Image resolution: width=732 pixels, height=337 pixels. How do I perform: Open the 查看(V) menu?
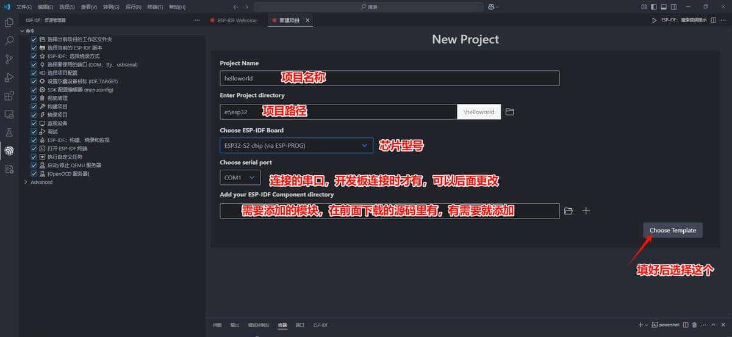(x=88, y=7)
